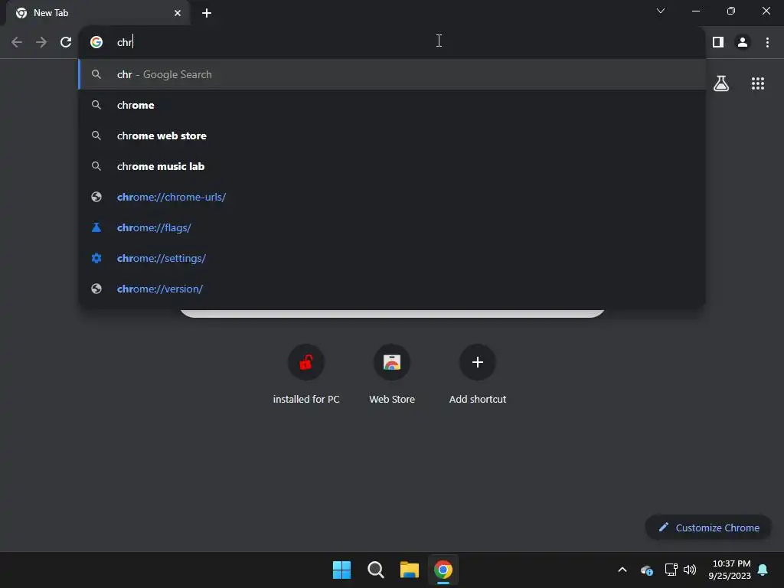This screenshot has height=588, width=784.
Task: Open chrome://chrome-urls/ suggestion
Action: click(392, 197)
